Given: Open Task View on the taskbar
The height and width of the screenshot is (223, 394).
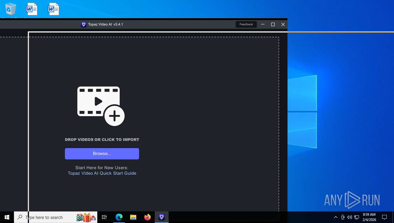Looking at the screenshot, I should pos(104,217).
